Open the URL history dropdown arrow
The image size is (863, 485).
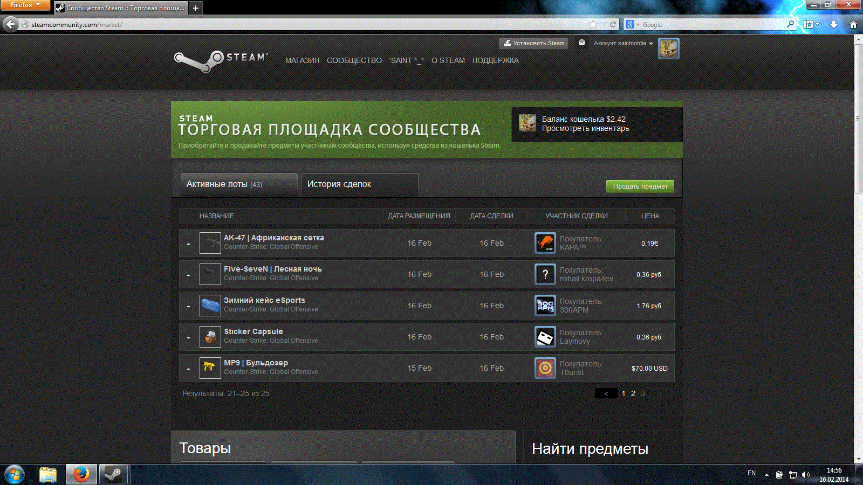click(603, 24)
